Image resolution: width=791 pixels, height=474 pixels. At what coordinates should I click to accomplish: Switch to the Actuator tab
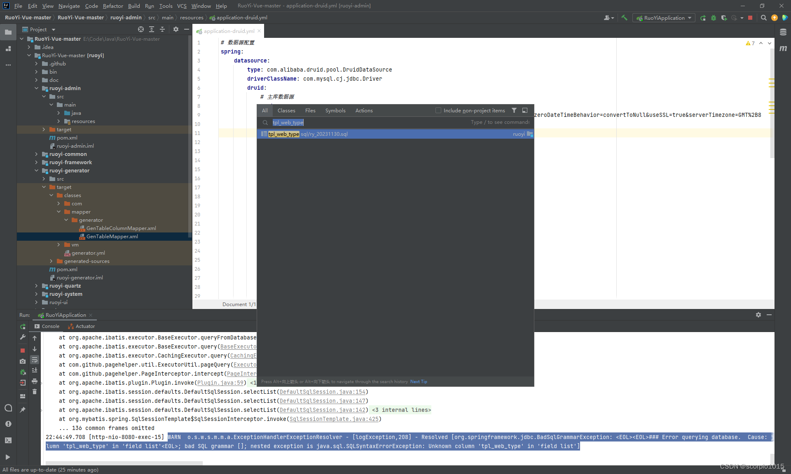pos(82,326)
